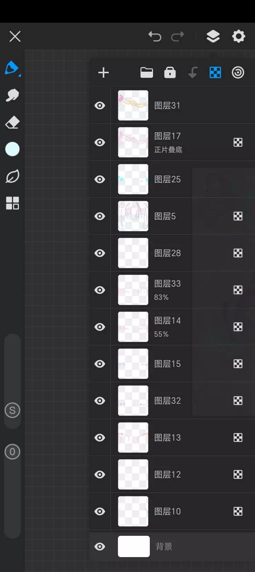Viewport: 255px width, 572px height.
Task: Open the light blue color swatch
Action: pyautogui.click(x=12, y=149)
